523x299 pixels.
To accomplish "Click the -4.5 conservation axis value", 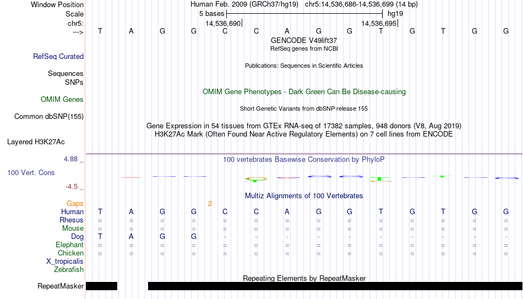I will pos(72,187).
